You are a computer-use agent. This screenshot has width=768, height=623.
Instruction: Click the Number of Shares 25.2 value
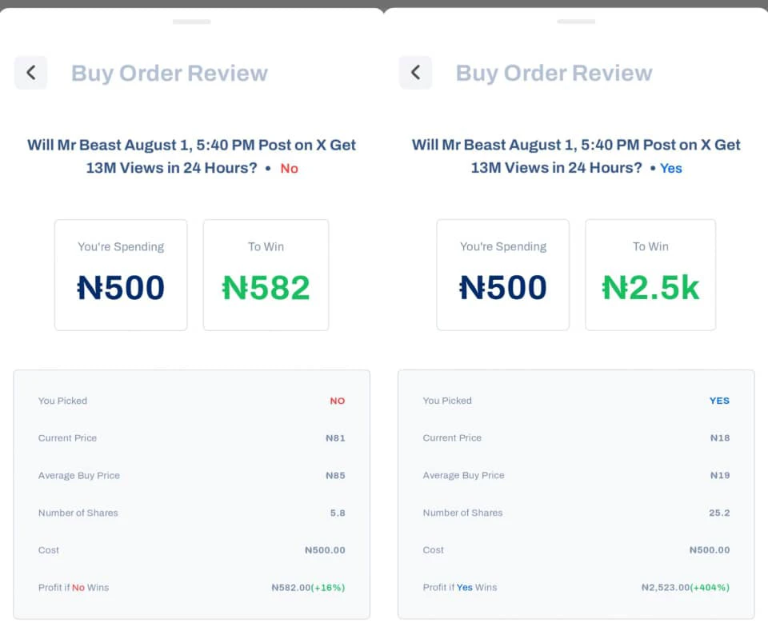coord(719,513)
